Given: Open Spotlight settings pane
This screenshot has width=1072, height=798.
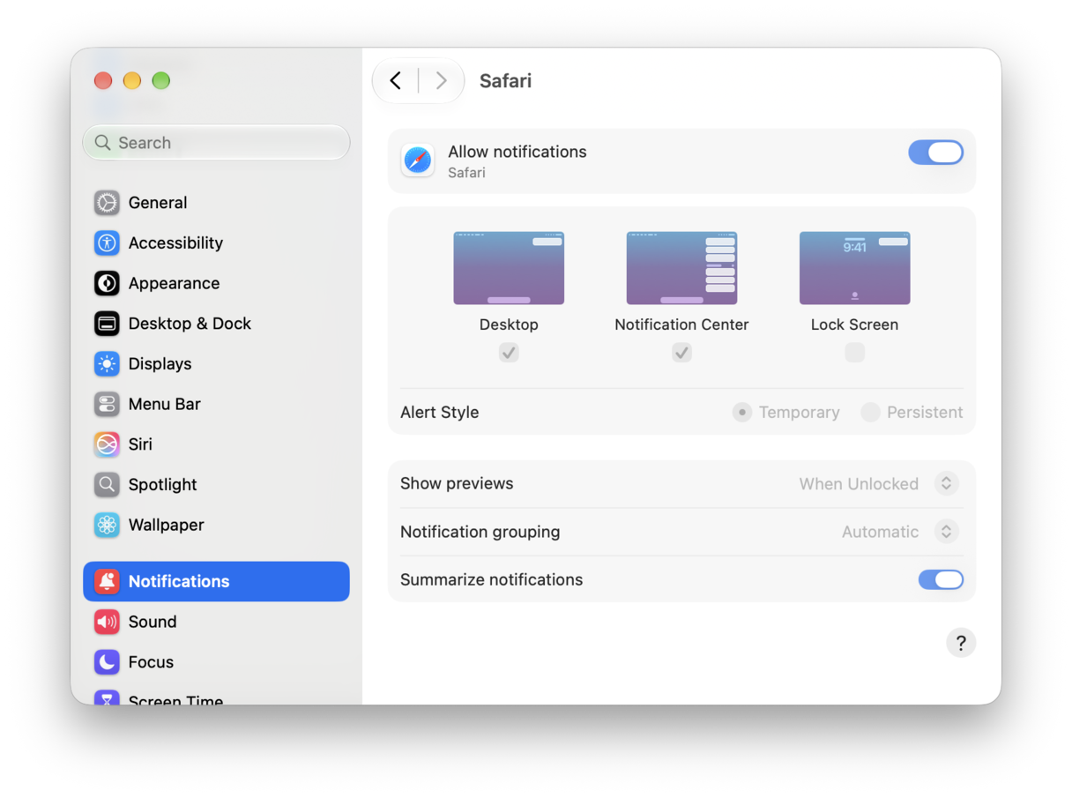Looking at the screenshot, I should pos(216,484).
